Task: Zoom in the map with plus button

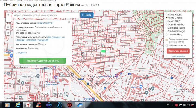Action: [8, 15]
